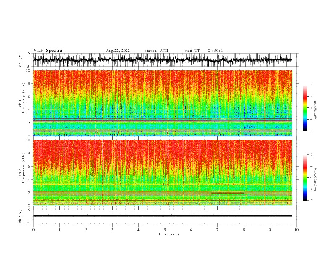Click the 'ch.1(V)' axis label
334x258 pixels.
20,60
